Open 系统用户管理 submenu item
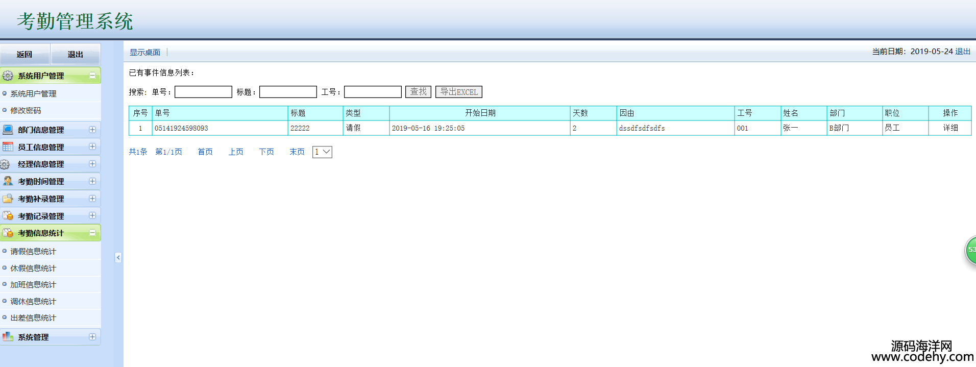The height and width of the screenshot is (367, 976). point(33,94)
